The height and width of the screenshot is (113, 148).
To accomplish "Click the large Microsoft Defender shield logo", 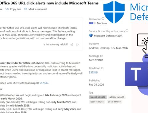I will pos(114,12).
